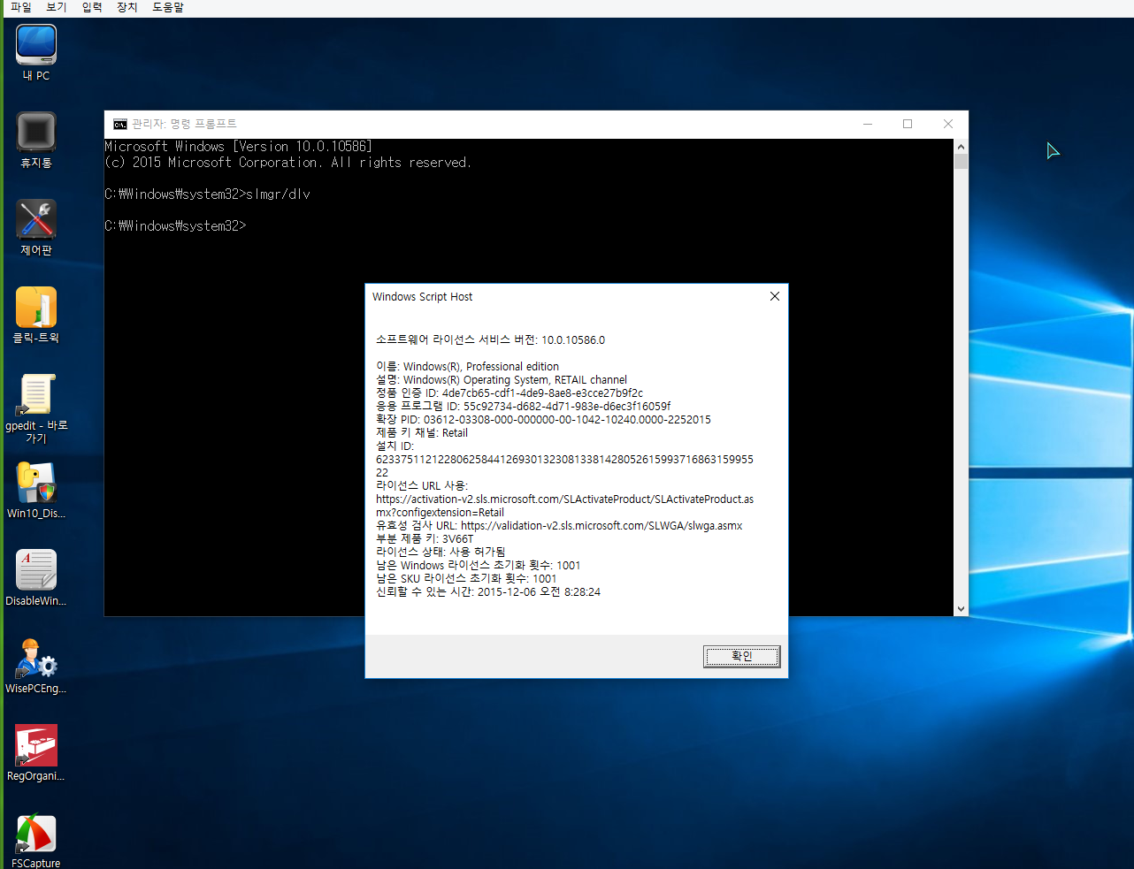Image resolution: width=1134 pixels, height=869 pixels.
Task: Click the 'Windows Script Host' dialog title
Action: [422, 296]
